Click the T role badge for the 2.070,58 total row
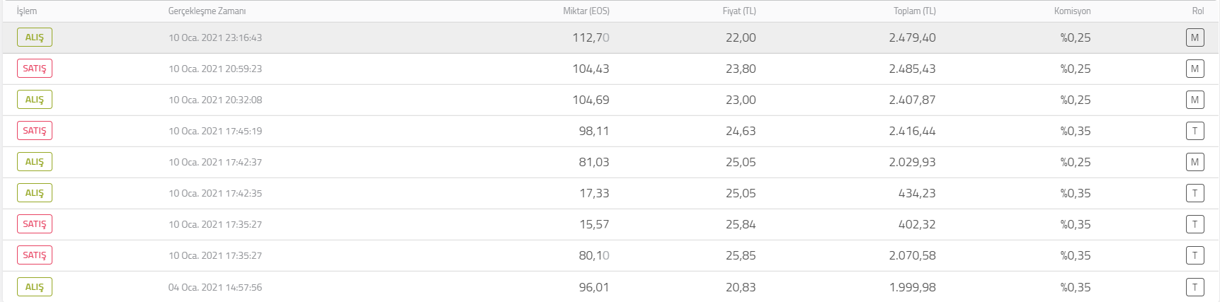 click(1195, 255)
